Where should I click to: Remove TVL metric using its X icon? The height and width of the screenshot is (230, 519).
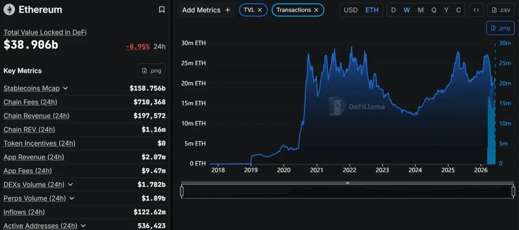(259, 10)
